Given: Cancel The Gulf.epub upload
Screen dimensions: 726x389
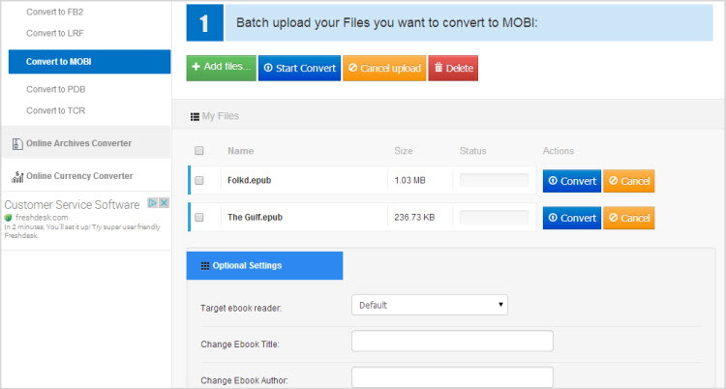Looking at the screenshot, I should [x=629, y=218].
